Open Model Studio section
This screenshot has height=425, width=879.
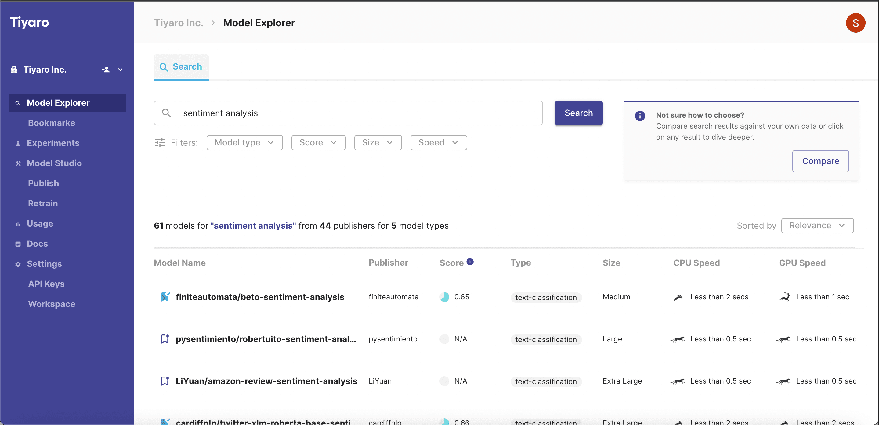tap(54, 163)
